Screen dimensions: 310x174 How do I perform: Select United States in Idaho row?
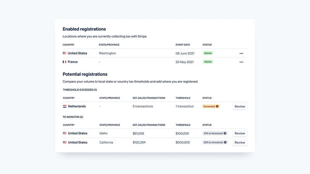(77, 133)
